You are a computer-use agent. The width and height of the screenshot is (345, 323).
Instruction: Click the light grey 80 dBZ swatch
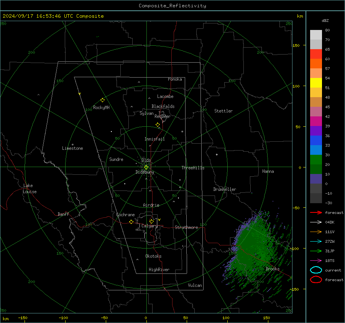click(x=316, y=35)
